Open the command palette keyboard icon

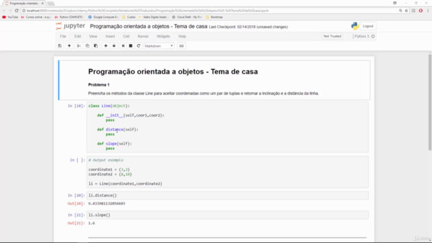[x=182, y=46]
